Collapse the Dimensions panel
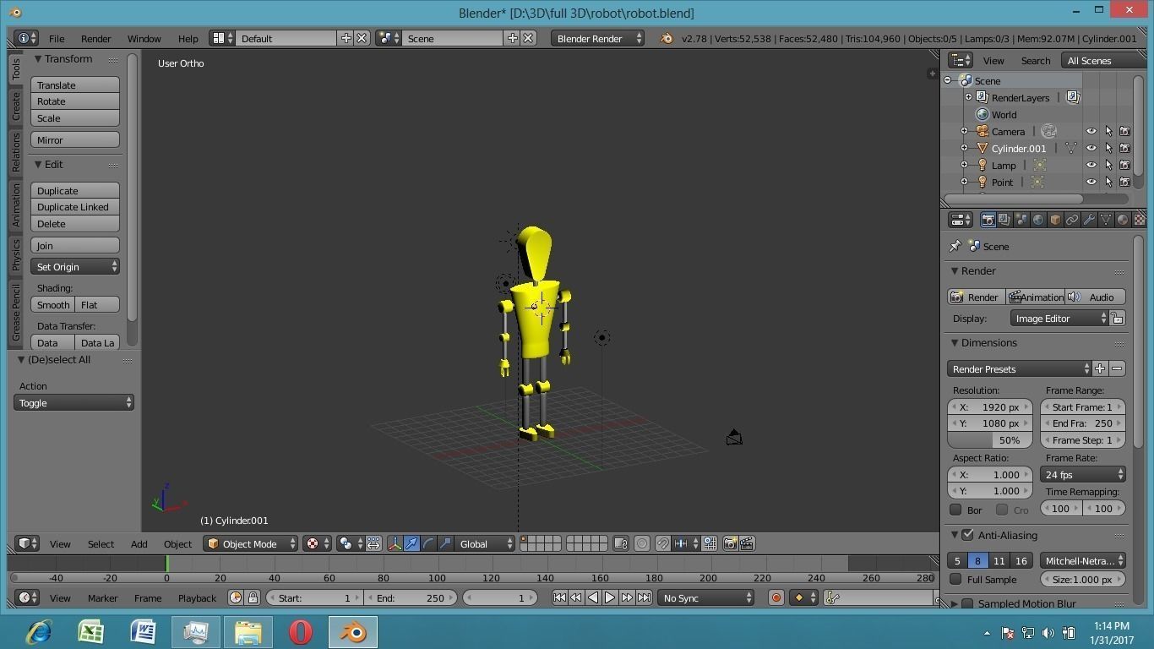The height and width of the screenshot is (649, 1154). (955, 343)
